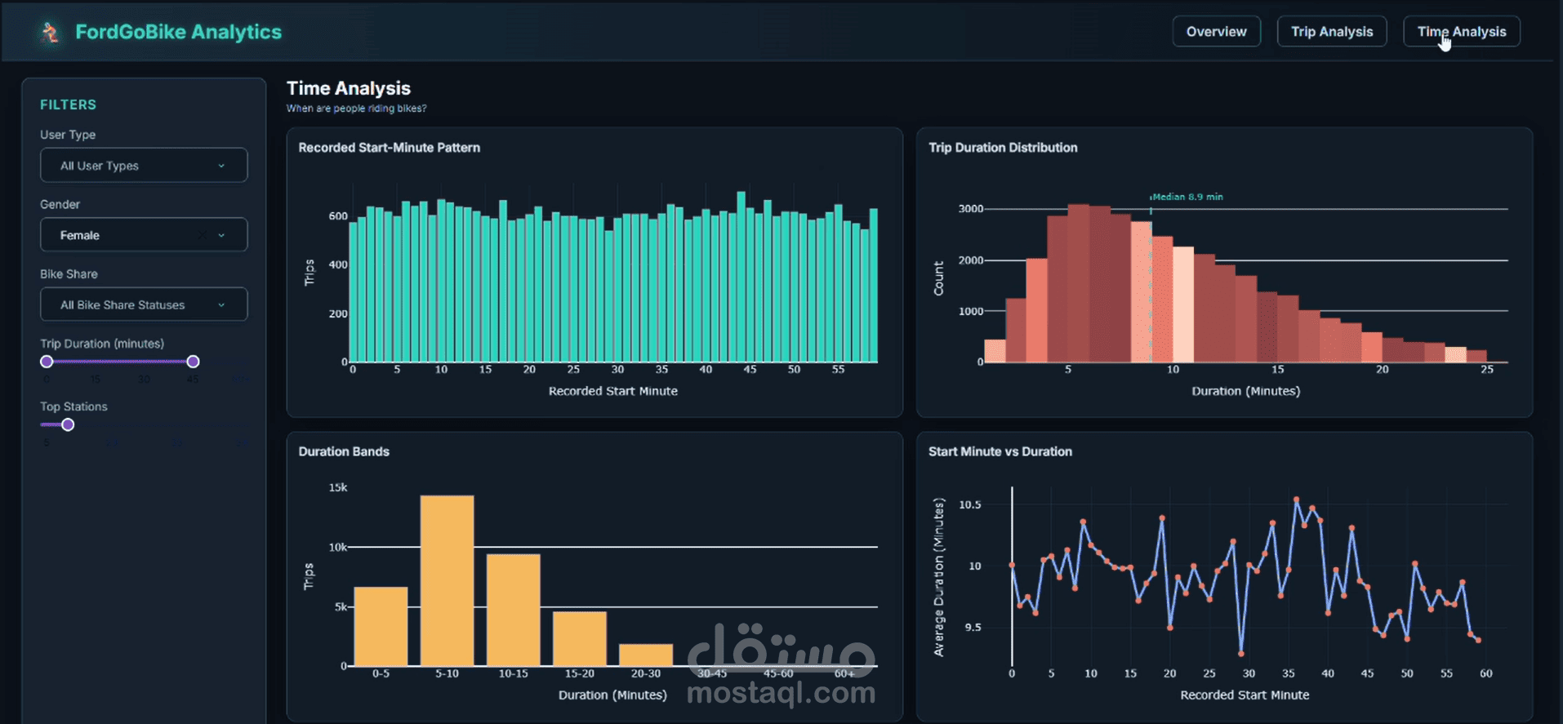Image resolution: width=1563 pixels, height=724 pixels.
Task: Click the 60+ duration band axis label
Action: [x=844, y=673]
